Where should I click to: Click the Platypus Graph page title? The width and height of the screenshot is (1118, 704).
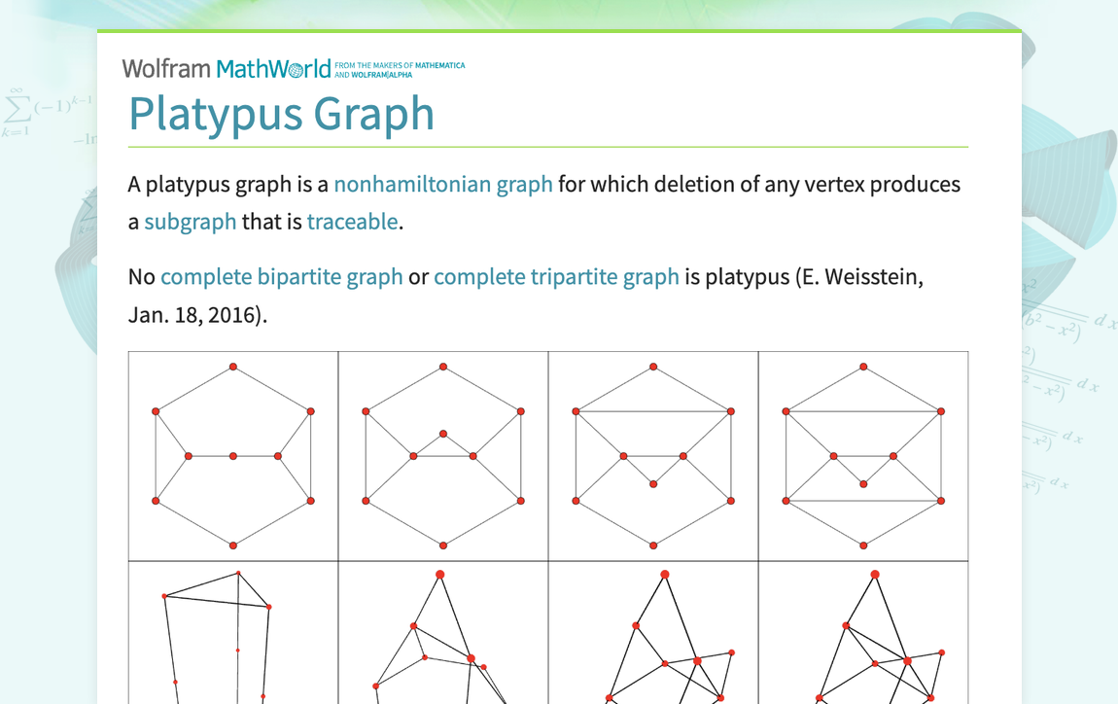(282, 115)
